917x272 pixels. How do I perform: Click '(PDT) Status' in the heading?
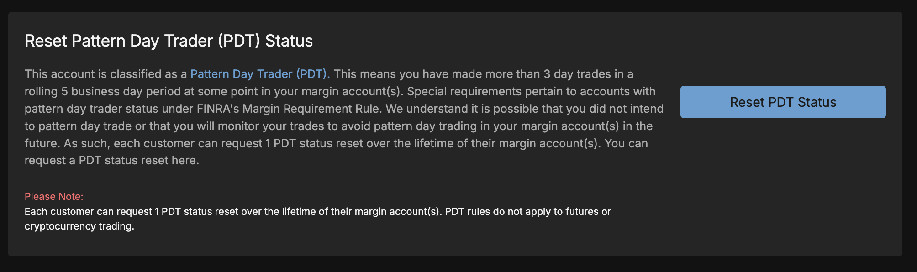(265, 41)
